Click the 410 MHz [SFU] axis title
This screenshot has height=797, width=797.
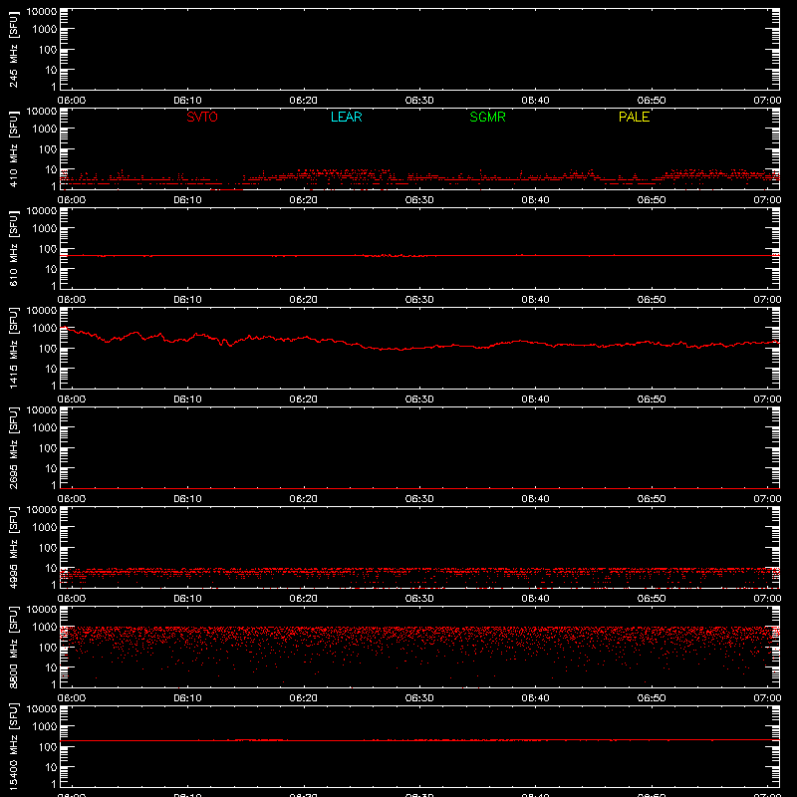pyautogui.click(x=13, y=148)
